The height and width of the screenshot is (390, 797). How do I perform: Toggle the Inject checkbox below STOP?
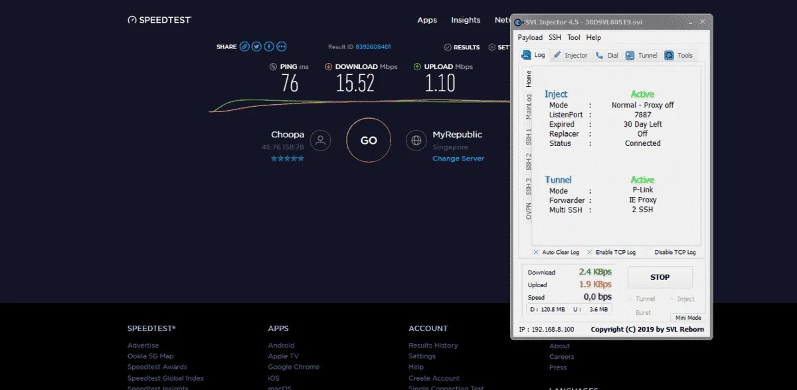click(671, 299)
